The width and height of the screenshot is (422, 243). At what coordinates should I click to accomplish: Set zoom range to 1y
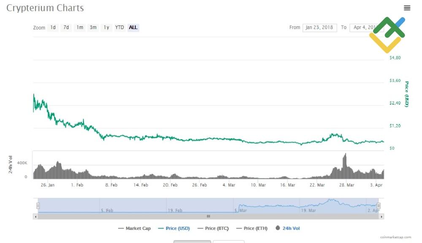point(106,27)
